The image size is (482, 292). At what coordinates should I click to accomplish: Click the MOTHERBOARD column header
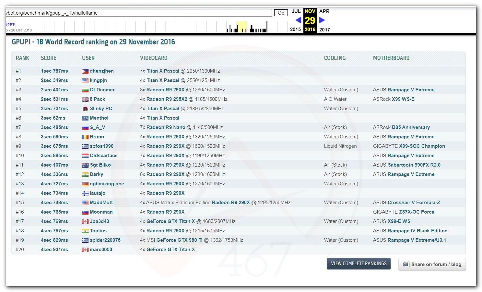coord(391,58)
